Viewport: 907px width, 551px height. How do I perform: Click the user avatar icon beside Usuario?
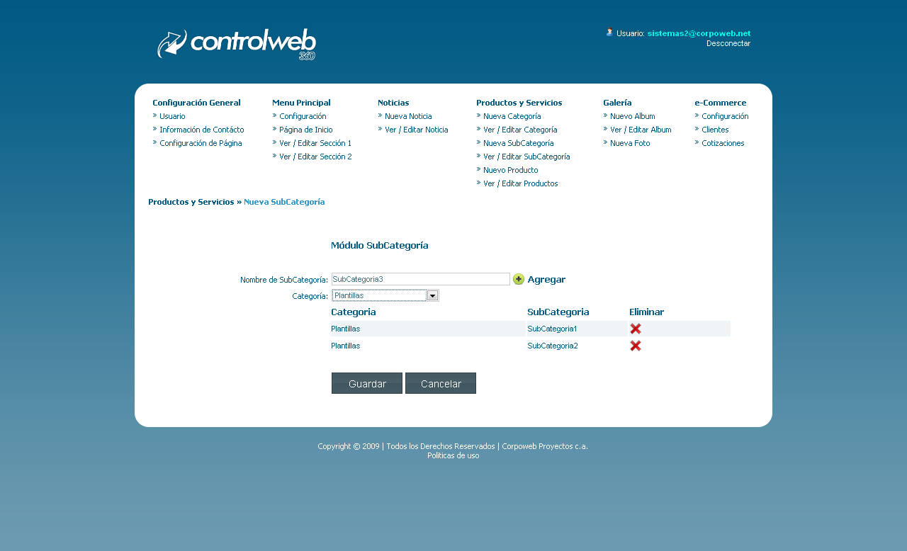coord(609,32)
